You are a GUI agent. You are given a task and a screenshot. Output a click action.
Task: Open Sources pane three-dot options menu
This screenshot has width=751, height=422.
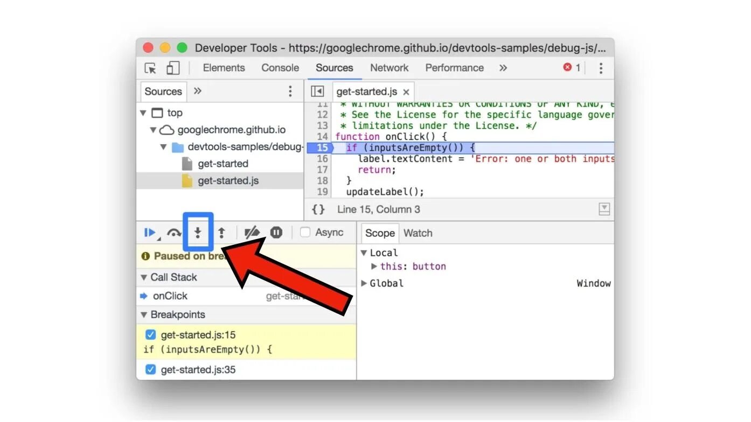pyautogui.click(x=290, y=91)
